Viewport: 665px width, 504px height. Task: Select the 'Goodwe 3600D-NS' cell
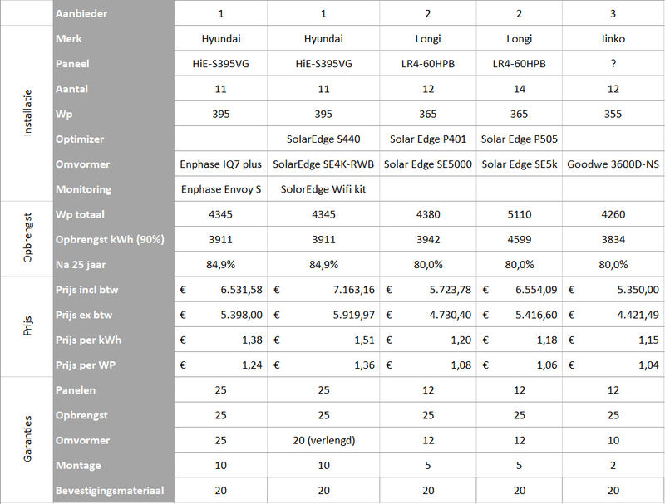613,164
